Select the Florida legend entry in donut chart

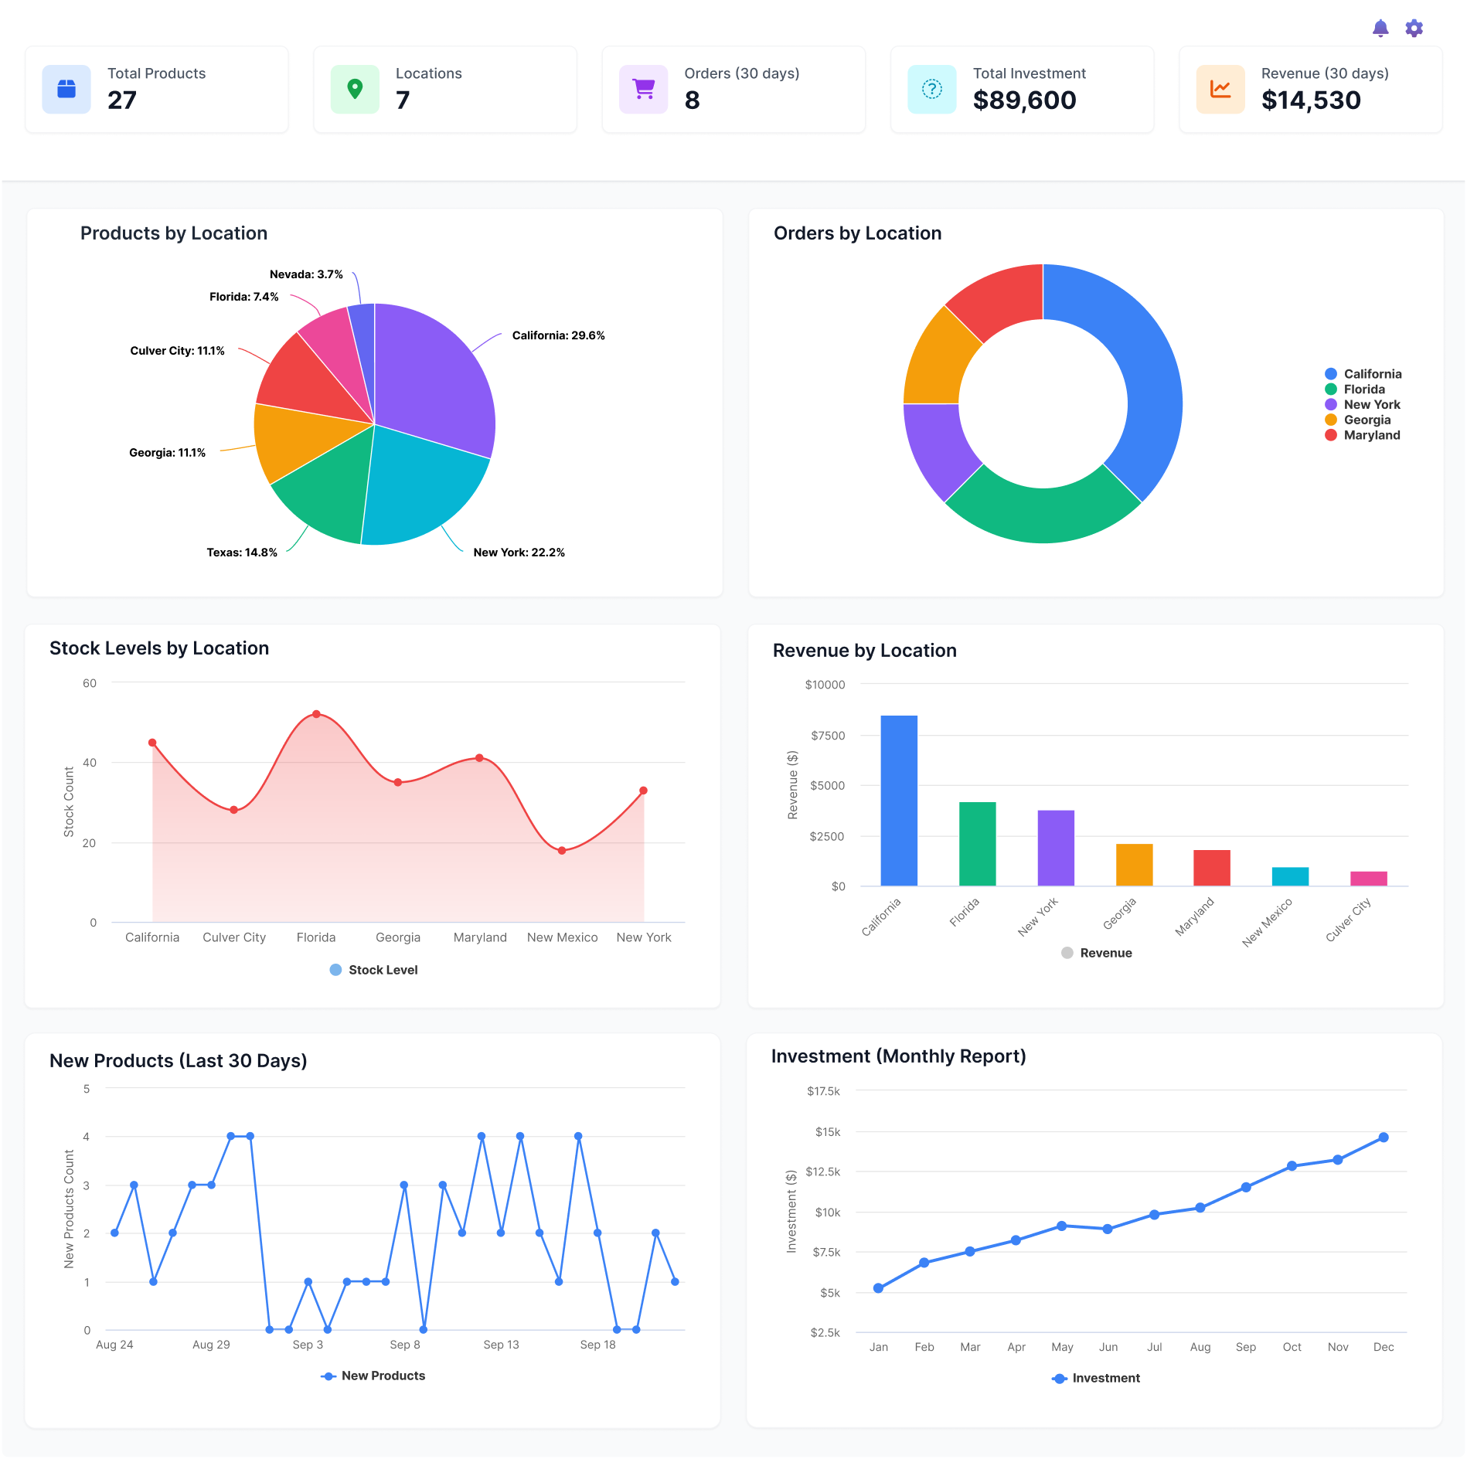coord(1363,389)
